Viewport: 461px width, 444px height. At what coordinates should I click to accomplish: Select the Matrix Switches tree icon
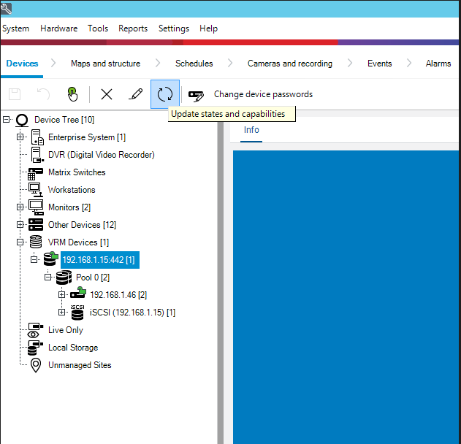tap(36, 173)
